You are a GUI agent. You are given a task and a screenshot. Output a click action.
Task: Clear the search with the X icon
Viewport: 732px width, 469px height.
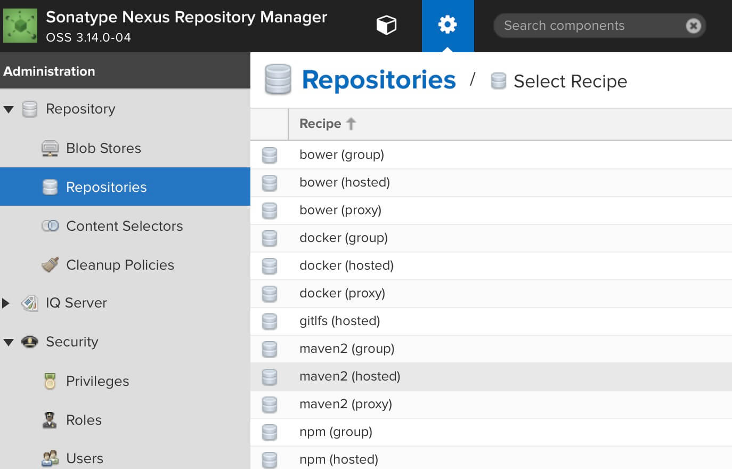[693, 26]
